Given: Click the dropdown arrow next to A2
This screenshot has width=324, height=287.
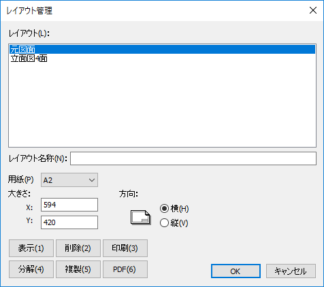Looking at the screenshot, I should coord(92,180).
